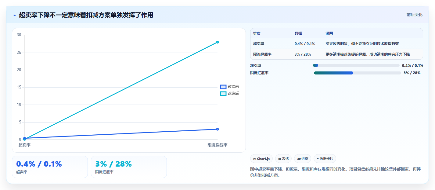
Task: Click the 维度 table column header
Action: (257, 33)
